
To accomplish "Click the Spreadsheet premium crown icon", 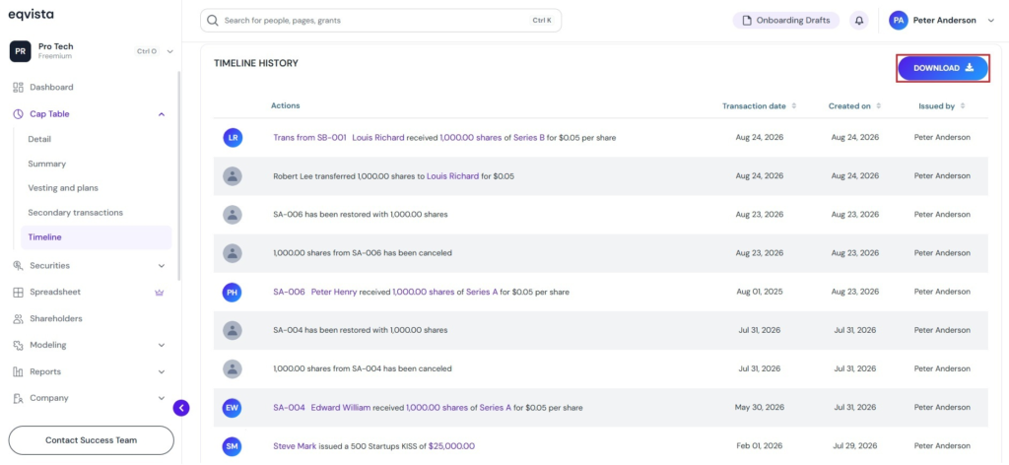I will [160, 292].
